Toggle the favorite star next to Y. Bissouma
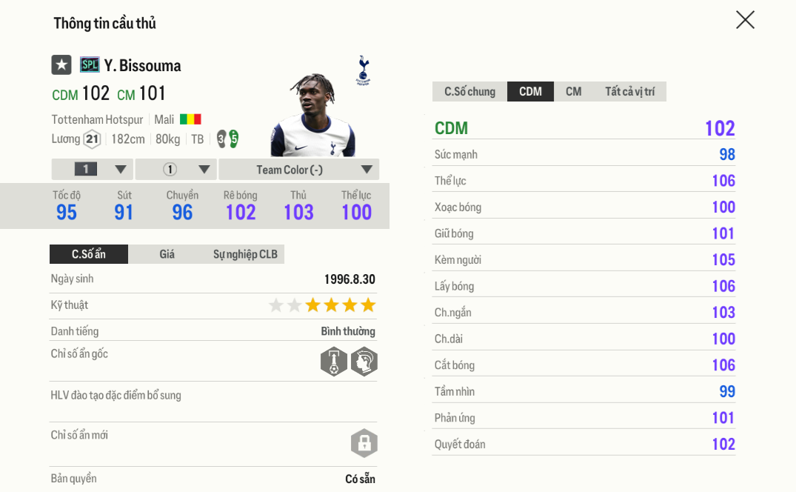 pos(61,65)
